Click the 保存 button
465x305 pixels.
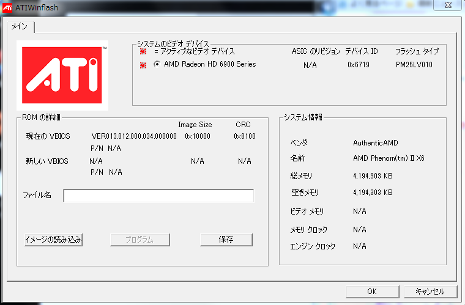pyautogui.click(x=226, y=240)
